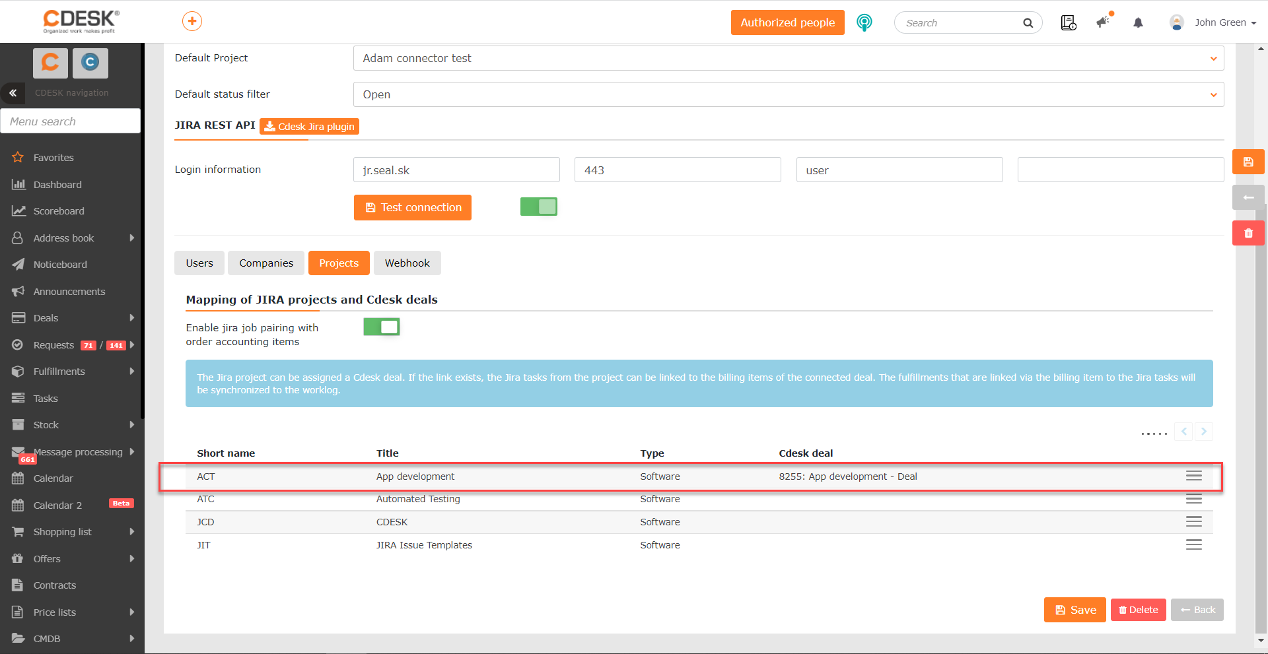This screenshot has height=654, width=1268.
Task: Open the live broadcast podcast icon
Action: tap(864, 22)
